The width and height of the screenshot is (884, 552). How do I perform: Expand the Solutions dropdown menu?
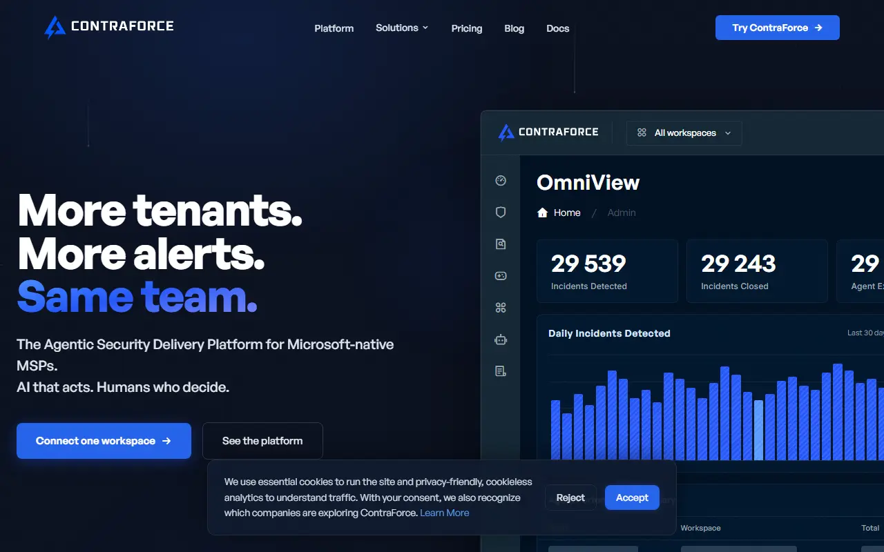click(402, 28)
